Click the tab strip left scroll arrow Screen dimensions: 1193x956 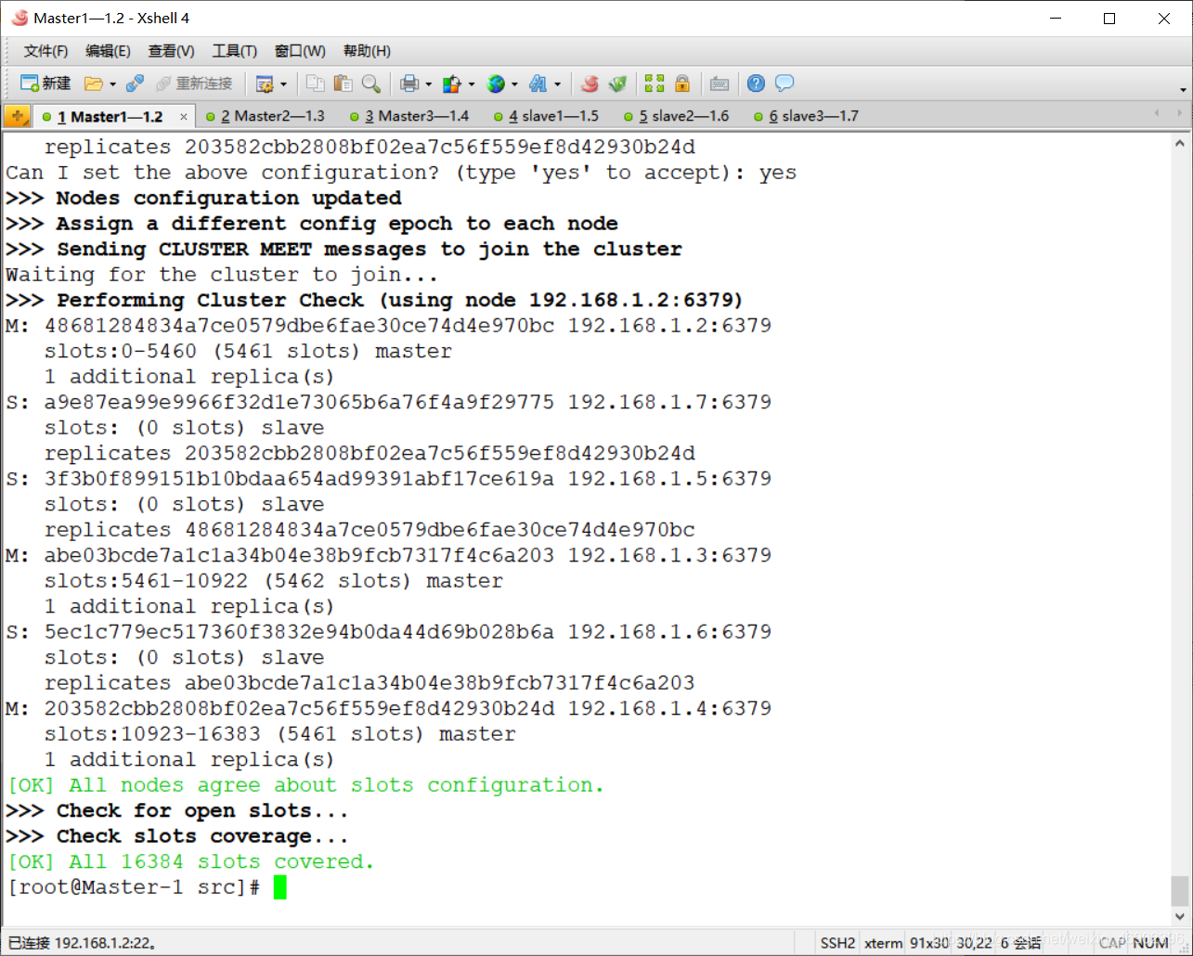(1156, 113)
